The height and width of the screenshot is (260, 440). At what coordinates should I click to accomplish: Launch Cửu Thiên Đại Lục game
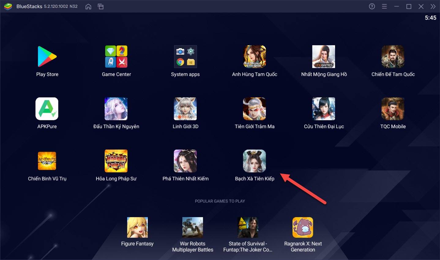324,109
